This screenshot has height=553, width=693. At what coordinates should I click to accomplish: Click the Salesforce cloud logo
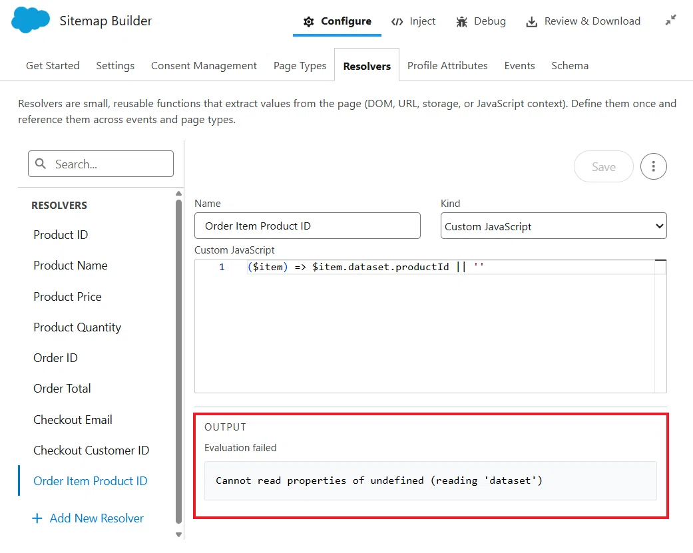click(x=31, y=21)
